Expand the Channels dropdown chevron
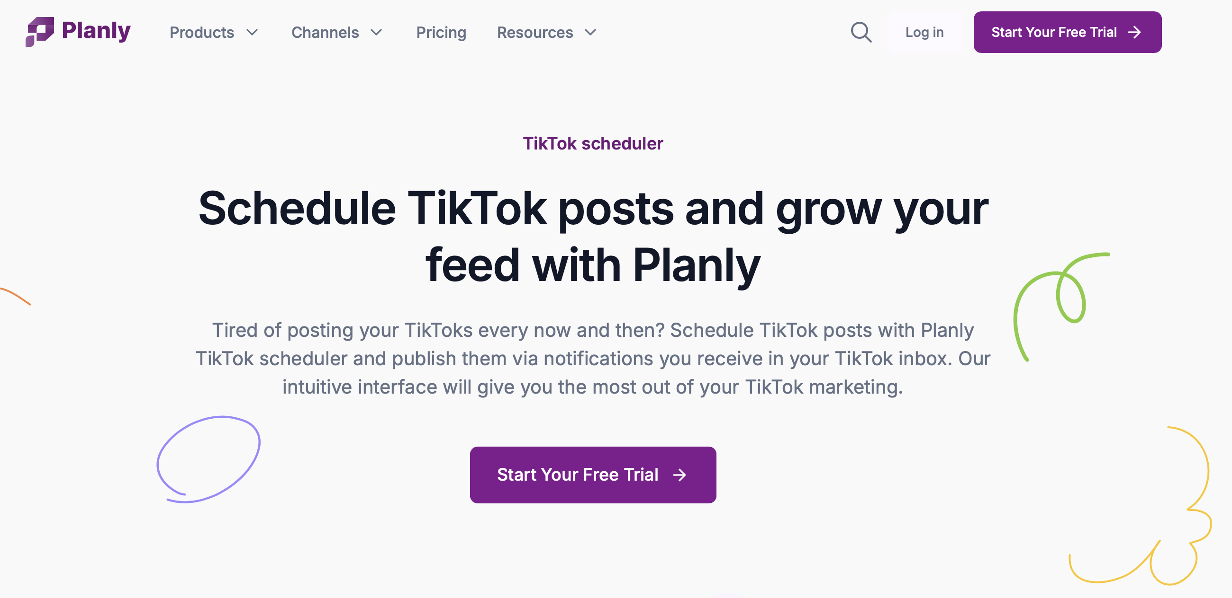This screenshot has height=598, width=1232. 377,33
